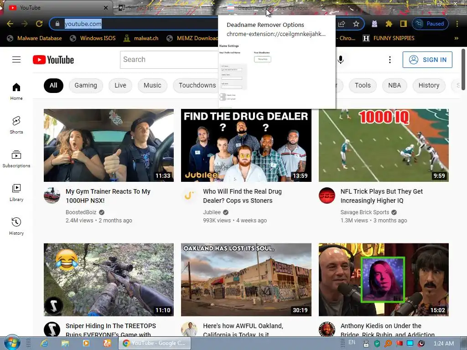
Task: Share this page from the address bar
Action: click(x=342, y=24)
